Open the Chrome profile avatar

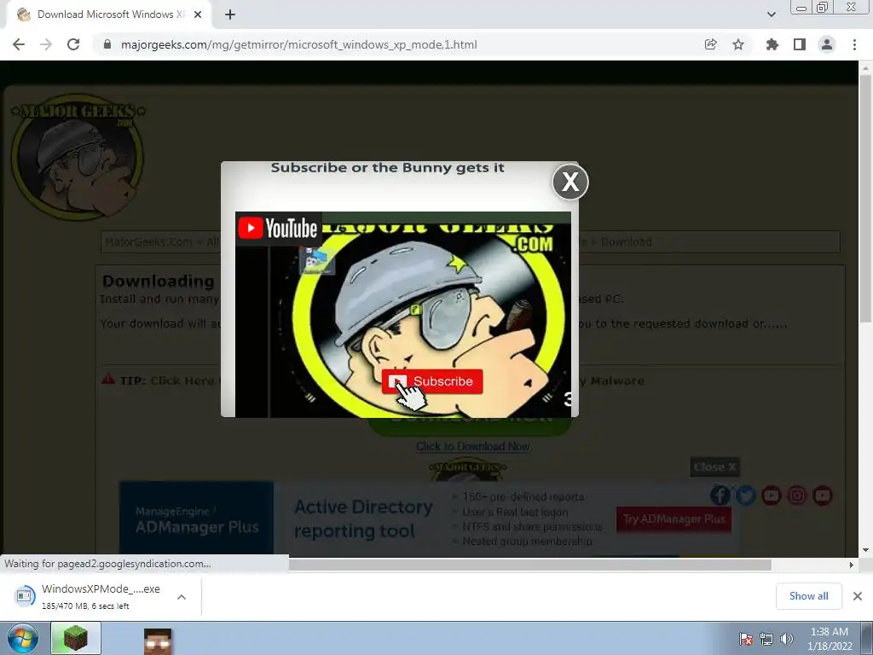click(x=827, y=44)
